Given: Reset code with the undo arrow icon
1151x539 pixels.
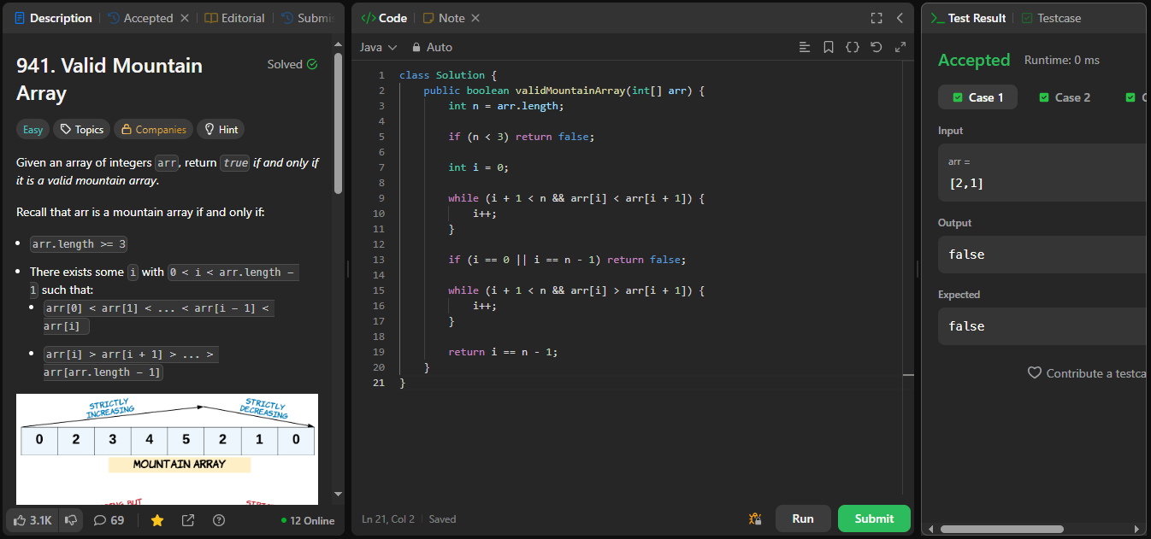Looking at the screenshot, I should pyautogui.click(x=876, y=47).
